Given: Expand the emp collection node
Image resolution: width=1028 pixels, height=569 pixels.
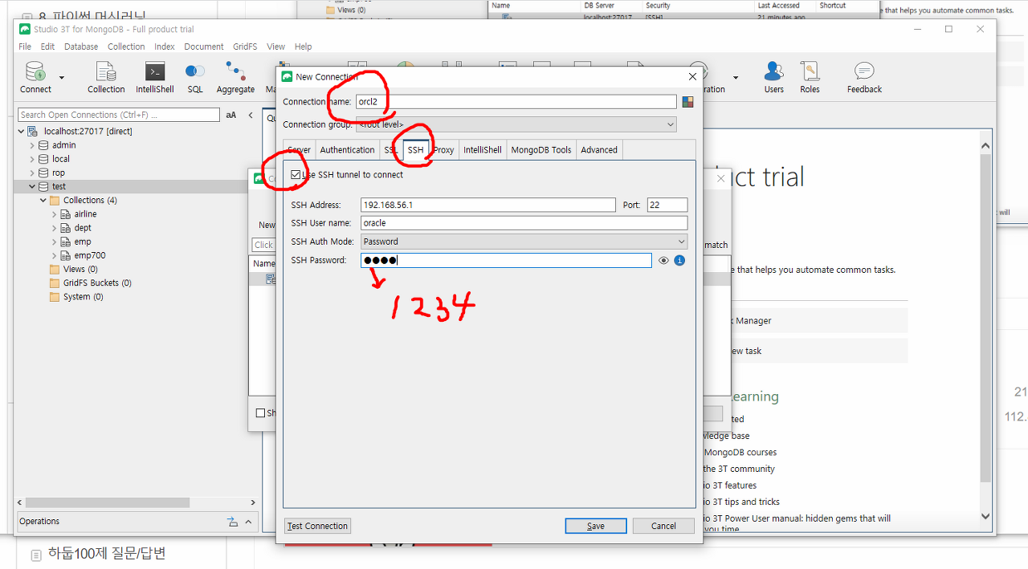Looking at the screenshot, I should pyautogui.click(x=55, y=242).
